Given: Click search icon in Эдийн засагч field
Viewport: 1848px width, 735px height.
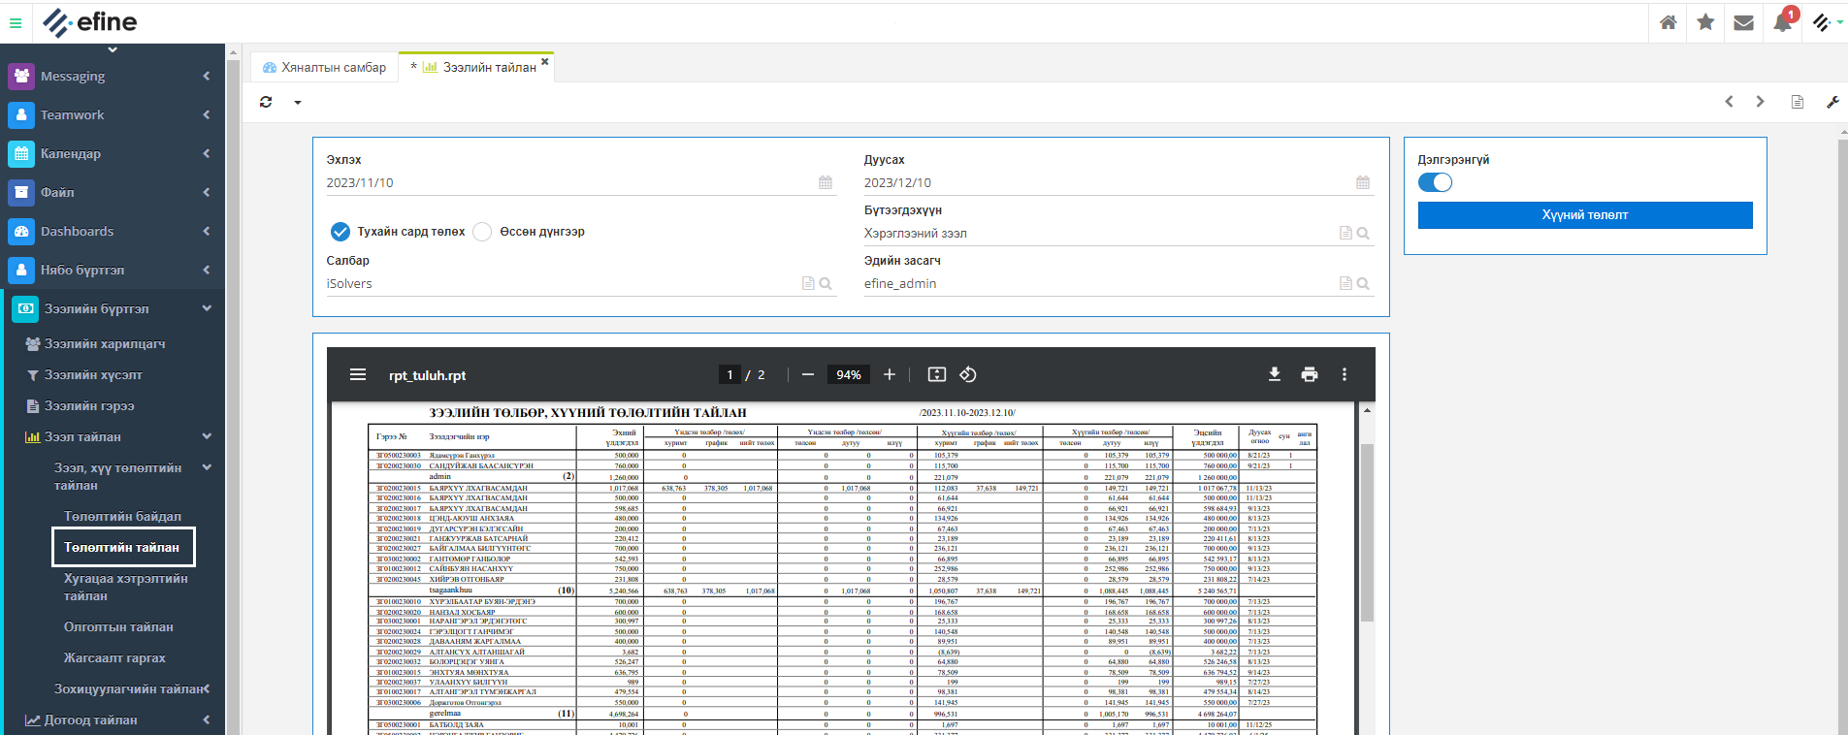Looking at the screenshot, I should coord(1363,284).
